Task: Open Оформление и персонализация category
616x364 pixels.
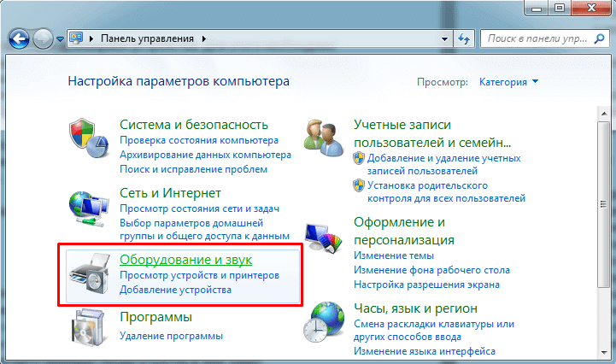Action: 404,231
